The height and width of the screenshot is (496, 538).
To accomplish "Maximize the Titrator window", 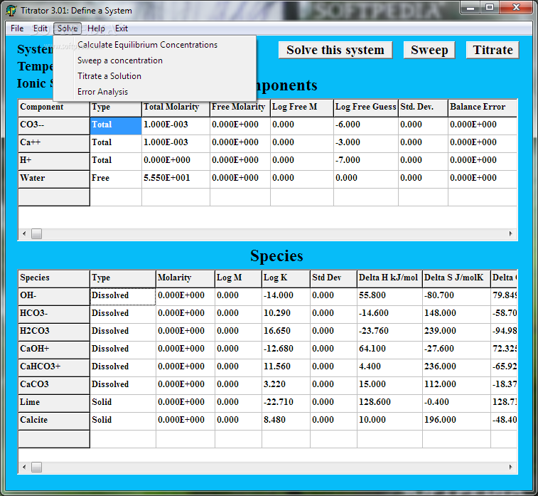I will [490, 8].
